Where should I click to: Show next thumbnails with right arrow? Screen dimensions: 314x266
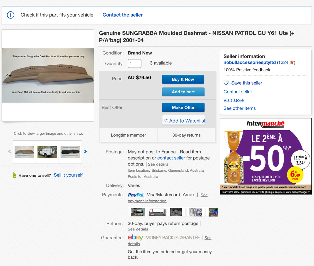pos(85,151)
